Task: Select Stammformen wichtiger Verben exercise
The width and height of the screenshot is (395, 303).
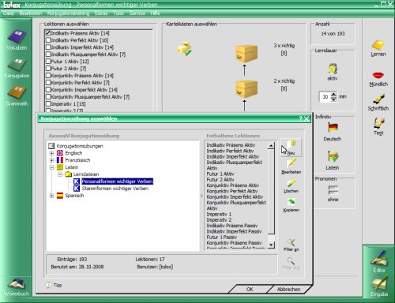Action: click(x=115, y=189)
